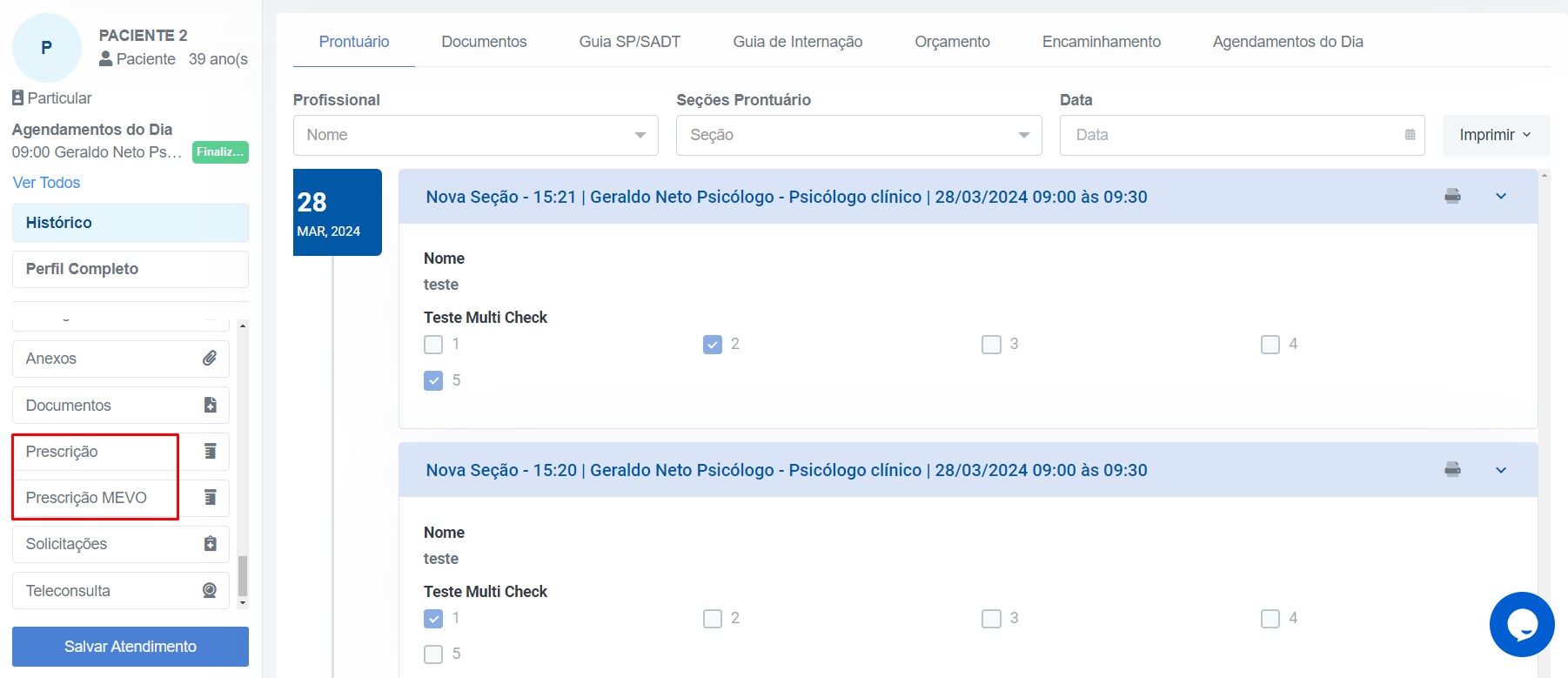
Task: Click the paperclip icon on Anexos
Action: point(210,359)
